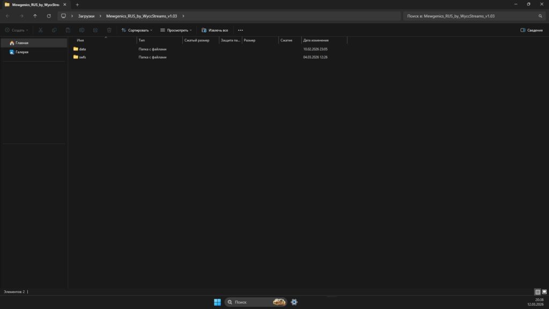This screenshot has height=309, width=549.
Task: Expand chevron after Mewgenics folder in path
Action: (183, 16)
